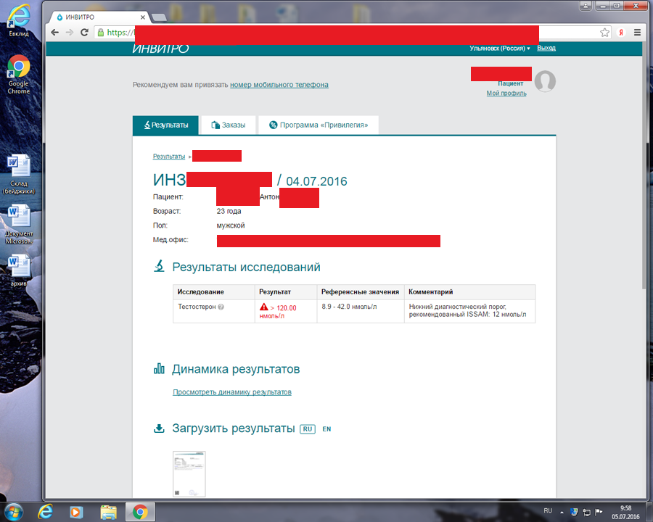Switch download language to RU

[x=308, y=429]
